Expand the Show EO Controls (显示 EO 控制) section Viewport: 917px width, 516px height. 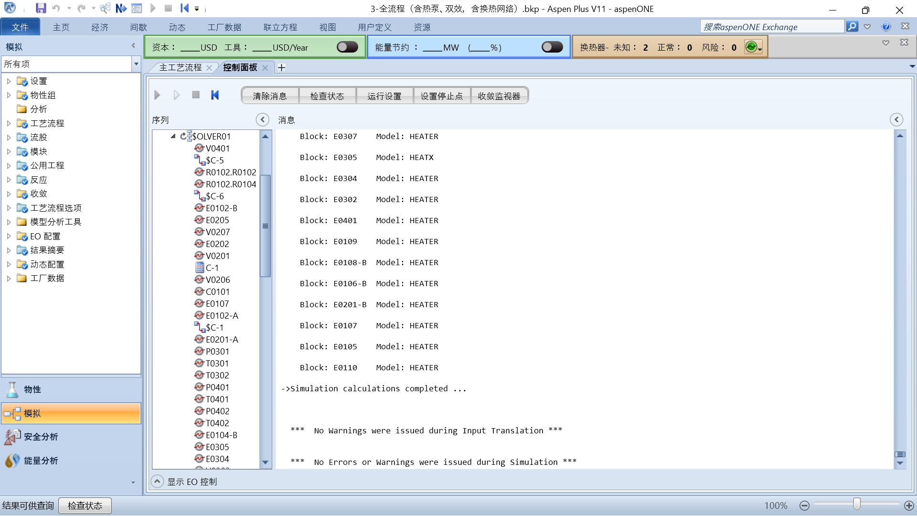tap(157, 482)
